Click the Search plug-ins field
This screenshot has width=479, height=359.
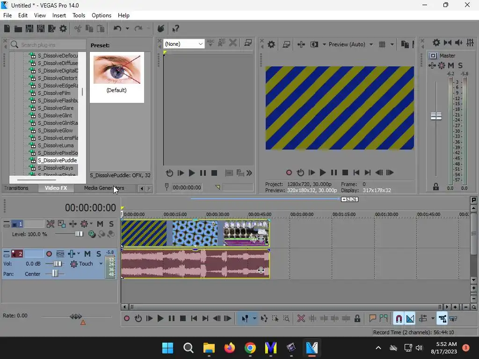pyautogui.click(x=48, y=45)
